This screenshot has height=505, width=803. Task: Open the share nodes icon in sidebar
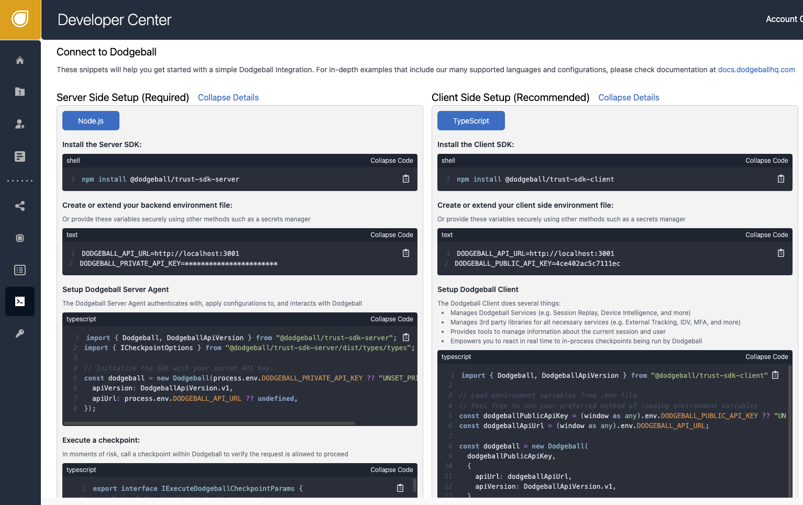click(20, 206)
